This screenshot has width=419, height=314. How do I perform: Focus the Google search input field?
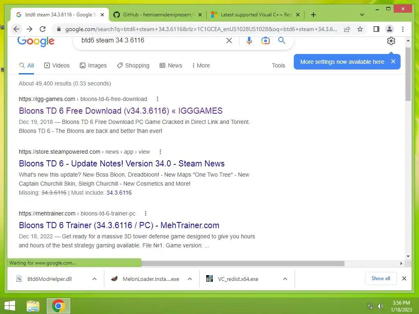151,40
